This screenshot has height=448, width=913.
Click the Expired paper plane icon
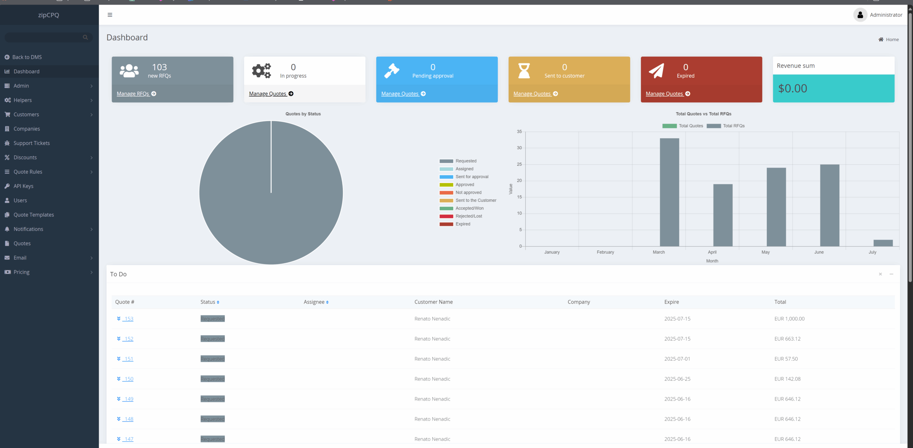coord(656,71)
